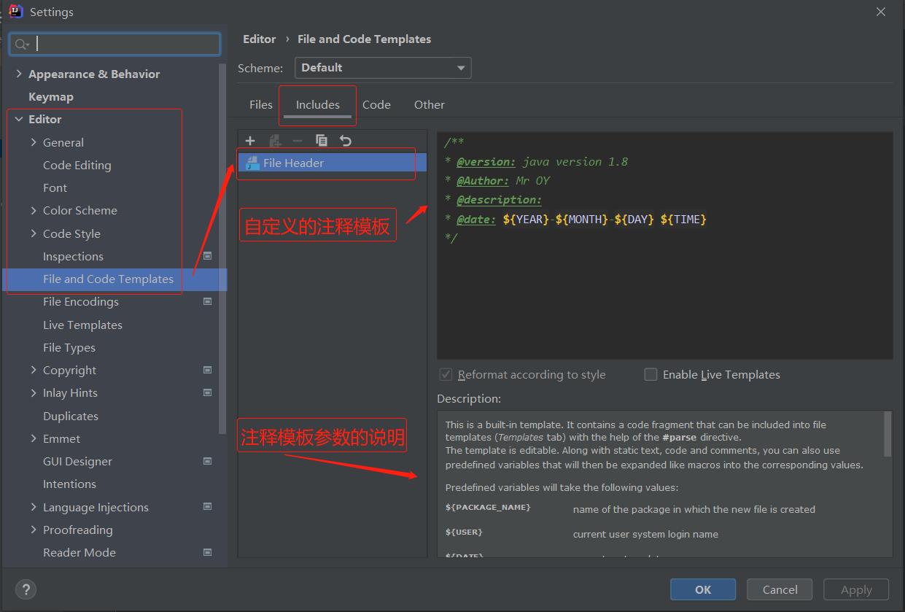Expand the Emmet node
Viewport: 905px width, 612px height.
[x=34, y=438]
